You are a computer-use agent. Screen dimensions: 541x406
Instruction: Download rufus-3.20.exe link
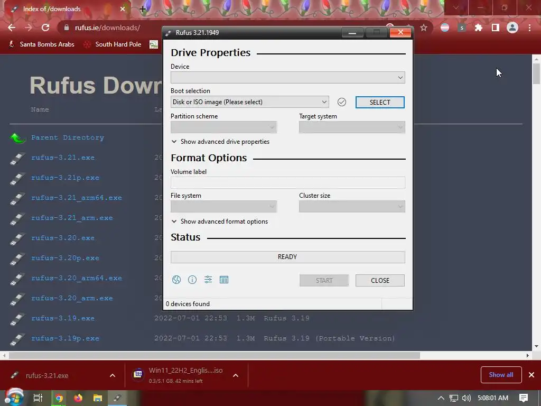click(x=63, y=238)
